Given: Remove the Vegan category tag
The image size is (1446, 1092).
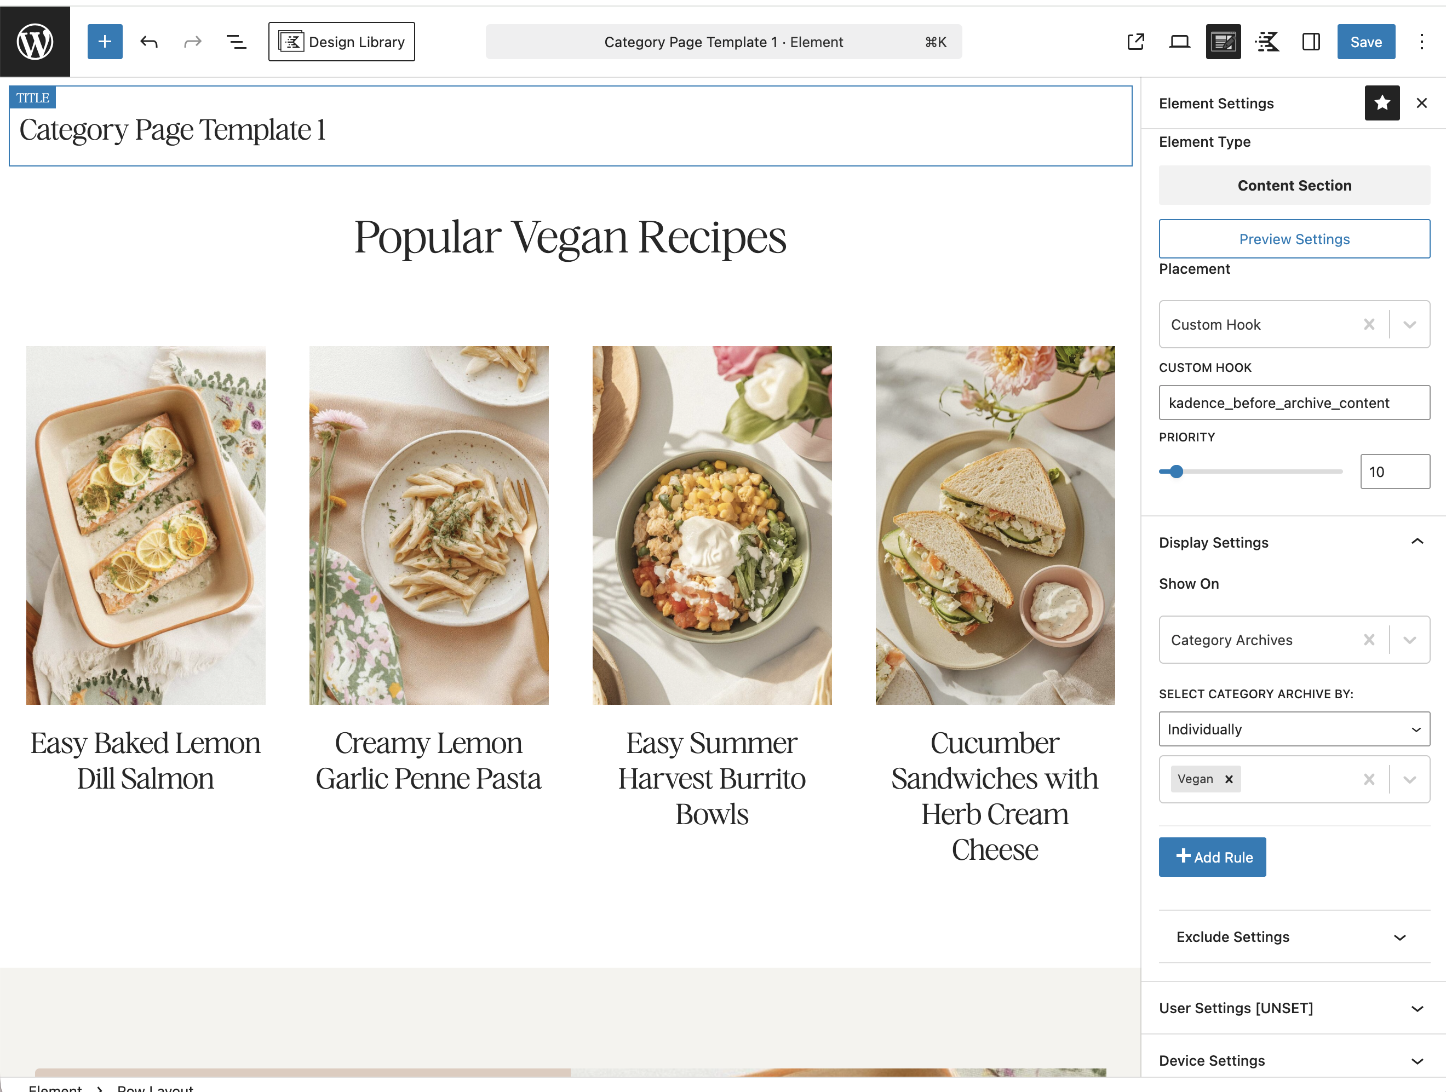Looking at the screenshot, I should point(1229,780).
